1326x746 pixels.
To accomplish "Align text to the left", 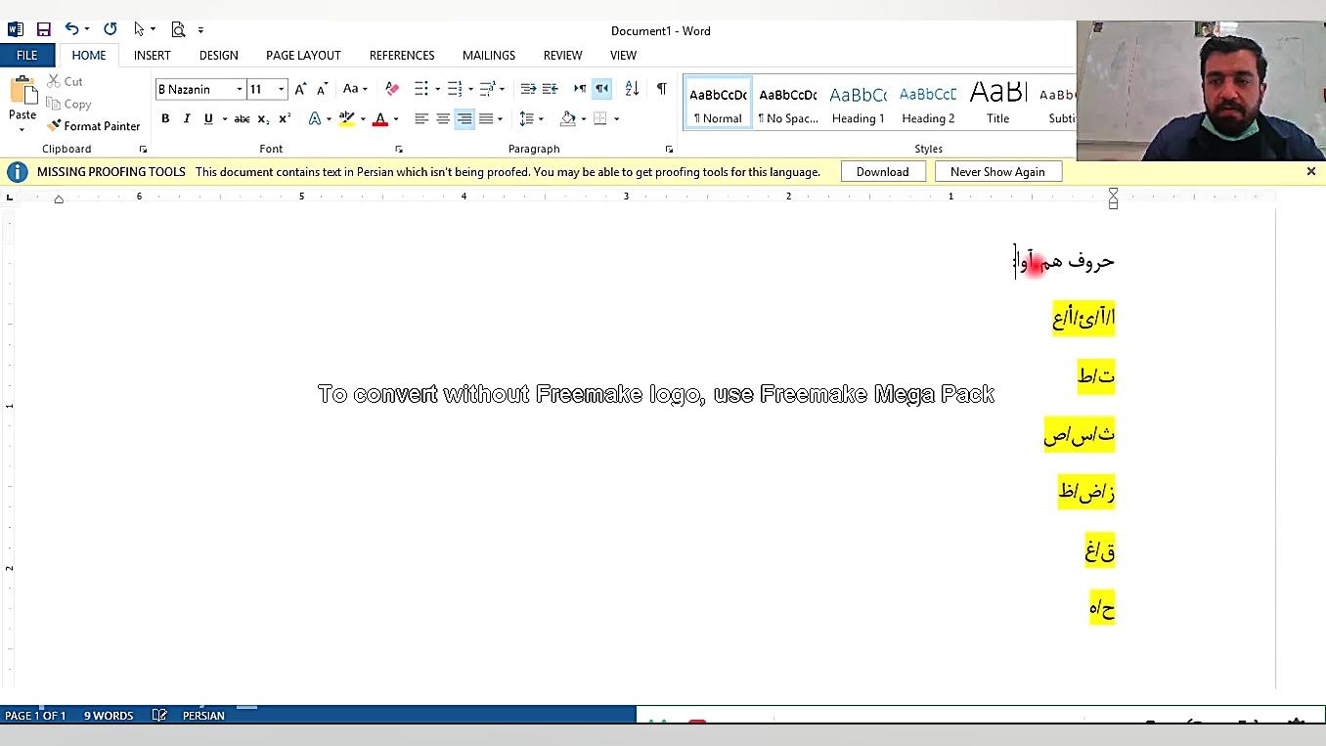I will point(421,119).
